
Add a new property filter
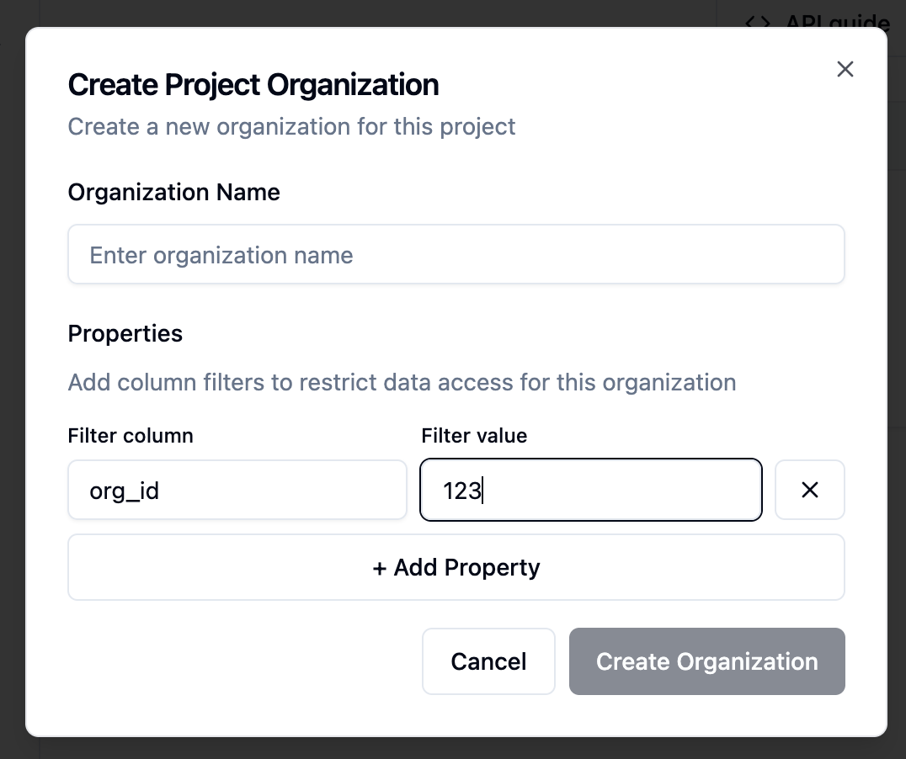[456, 567]
